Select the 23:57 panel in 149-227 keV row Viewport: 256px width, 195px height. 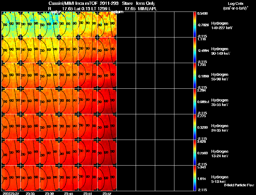coord(107,25)
